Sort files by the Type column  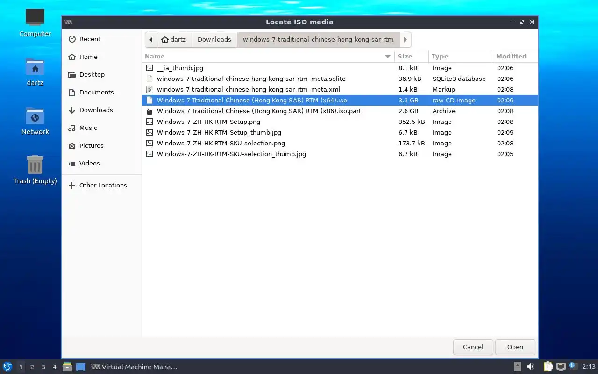click(x=461, y=56)
